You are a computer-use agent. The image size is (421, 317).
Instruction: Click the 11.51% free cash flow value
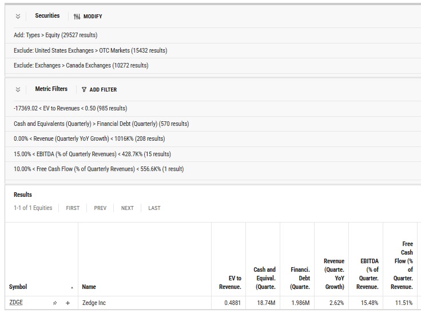click(404, 303)
